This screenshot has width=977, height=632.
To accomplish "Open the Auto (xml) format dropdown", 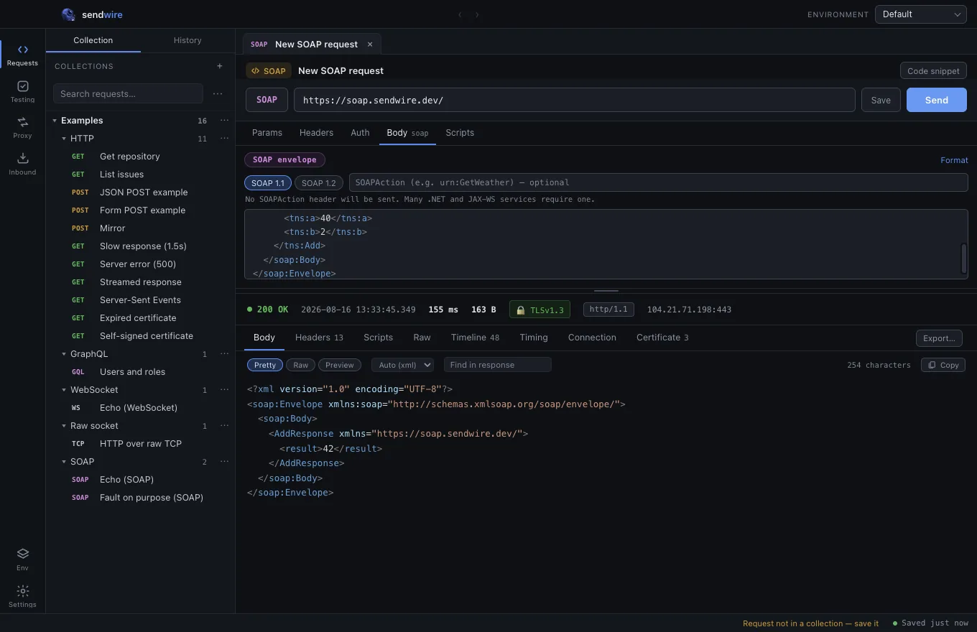I will (x=402, y=365).
